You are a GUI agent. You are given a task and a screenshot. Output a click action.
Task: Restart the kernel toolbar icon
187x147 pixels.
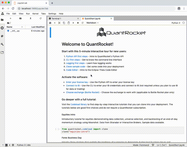tap(83, 23)
